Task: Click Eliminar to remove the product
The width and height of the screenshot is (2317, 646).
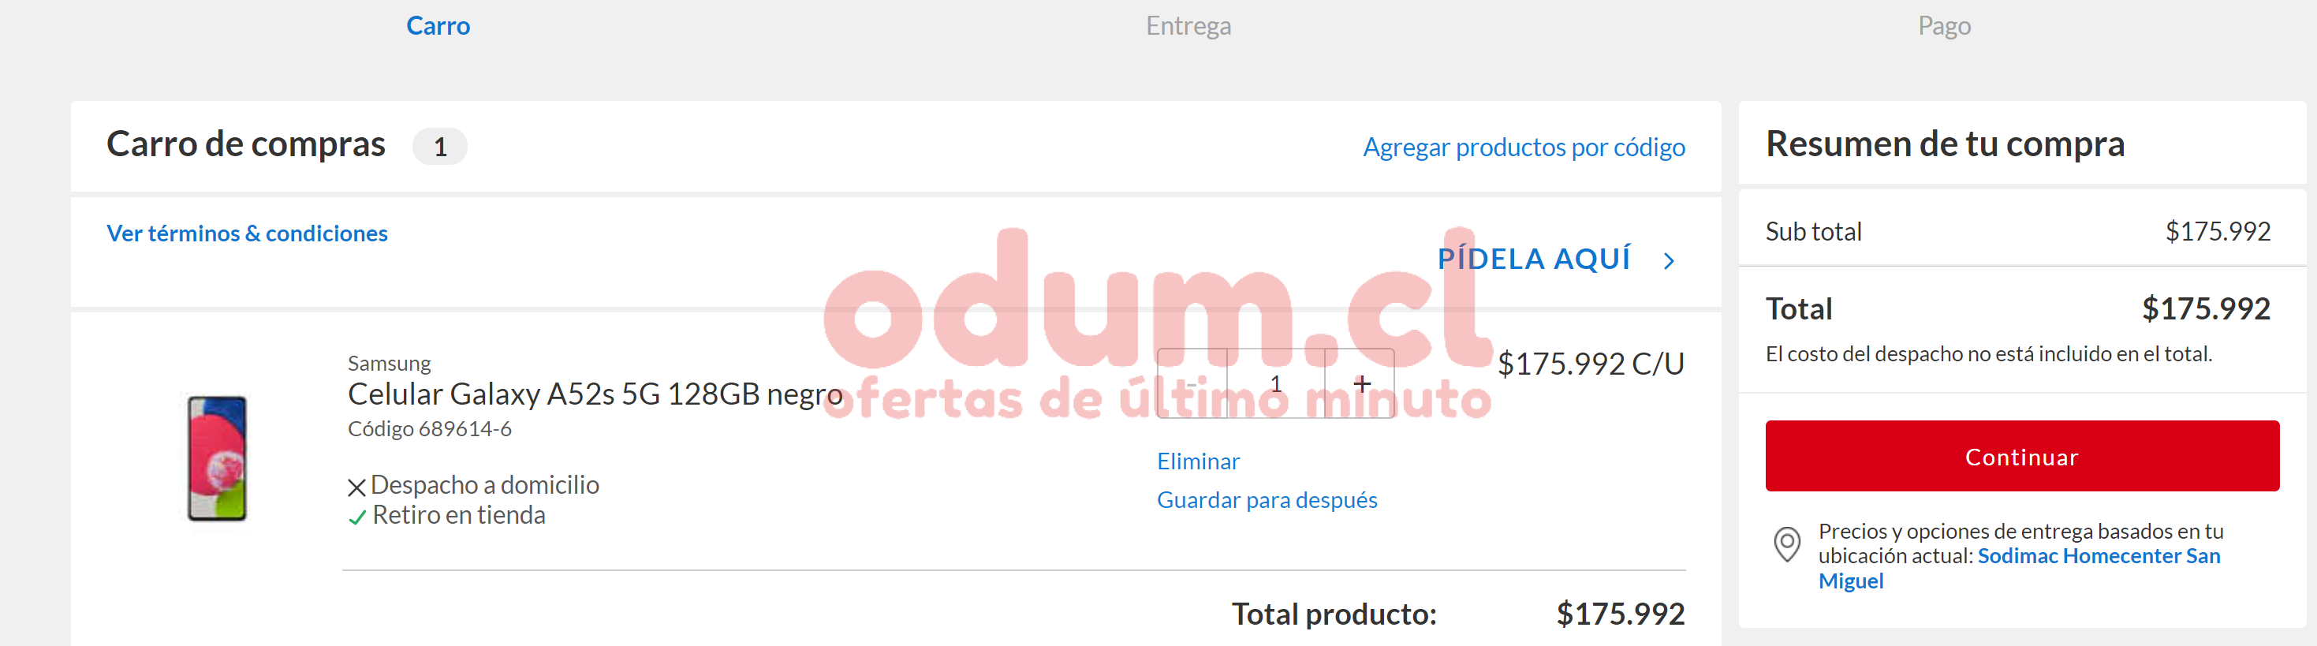Action: pyautogui.click(x=1198, y=461)
